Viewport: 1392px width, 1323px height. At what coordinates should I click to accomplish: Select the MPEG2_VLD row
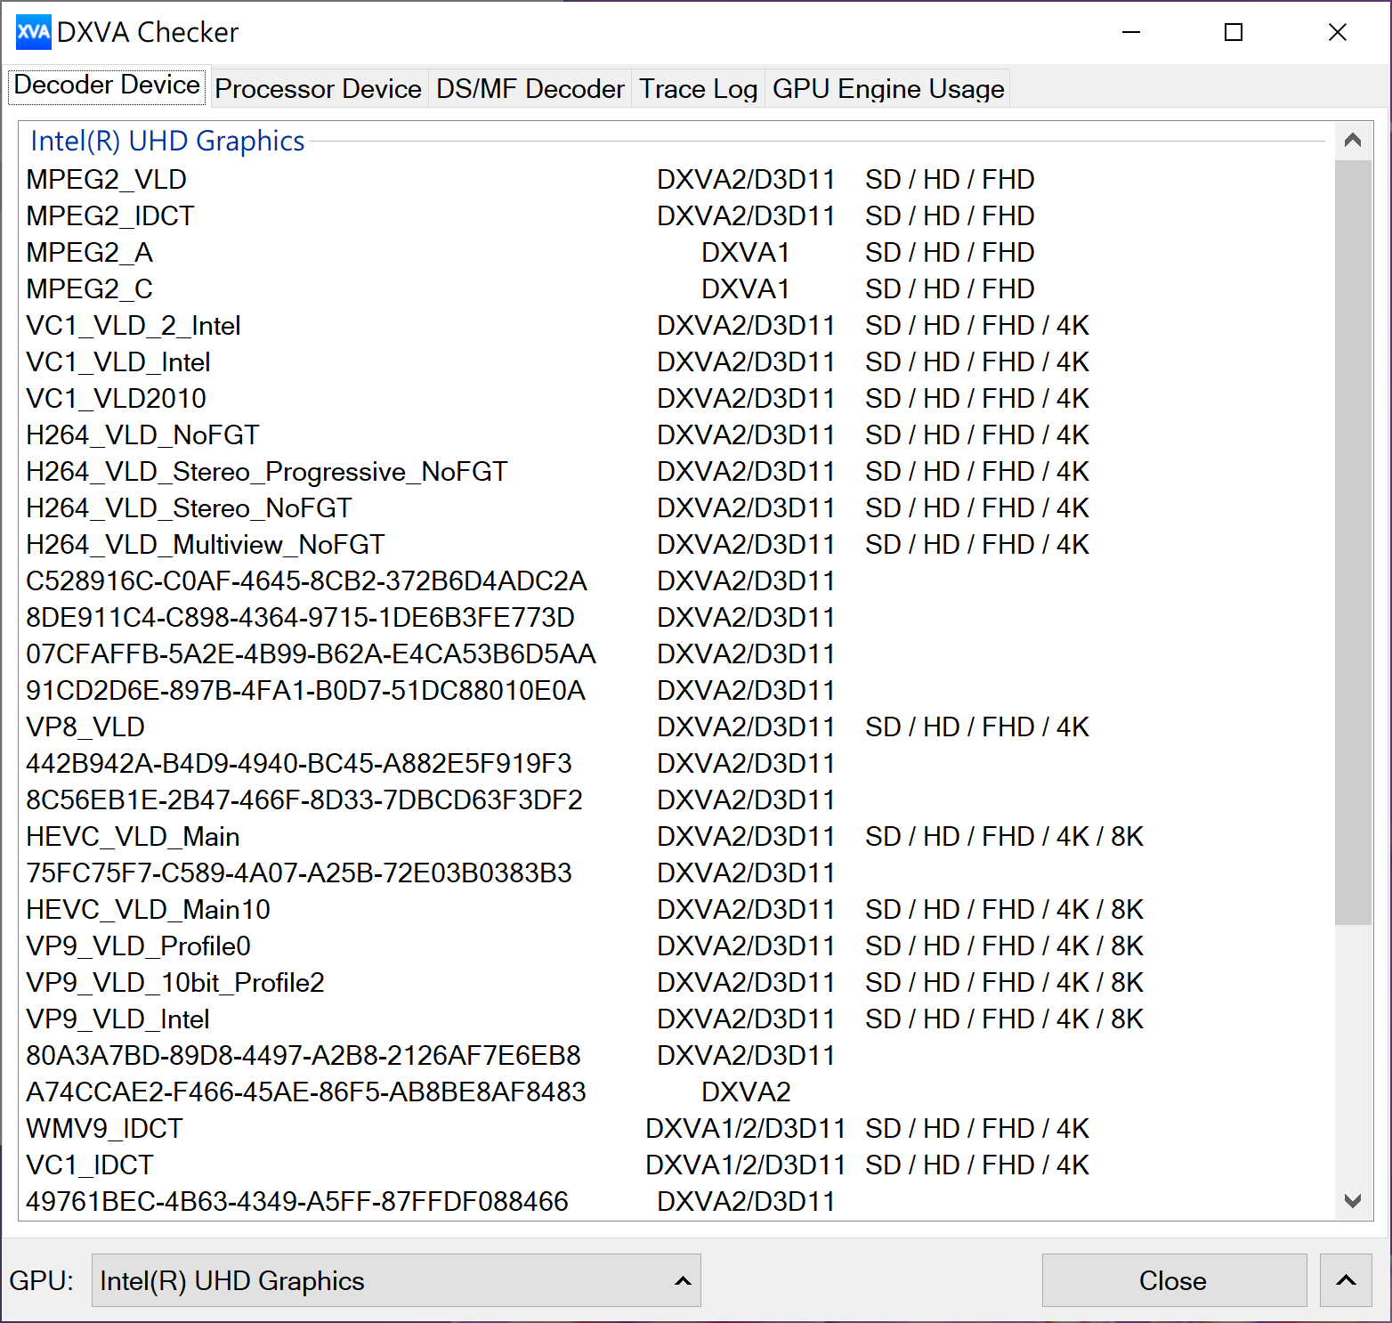click(x=676, y=179)
